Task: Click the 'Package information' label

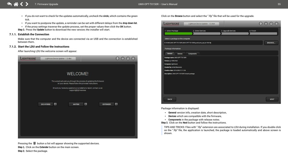Action: click(x=172, y=49)
